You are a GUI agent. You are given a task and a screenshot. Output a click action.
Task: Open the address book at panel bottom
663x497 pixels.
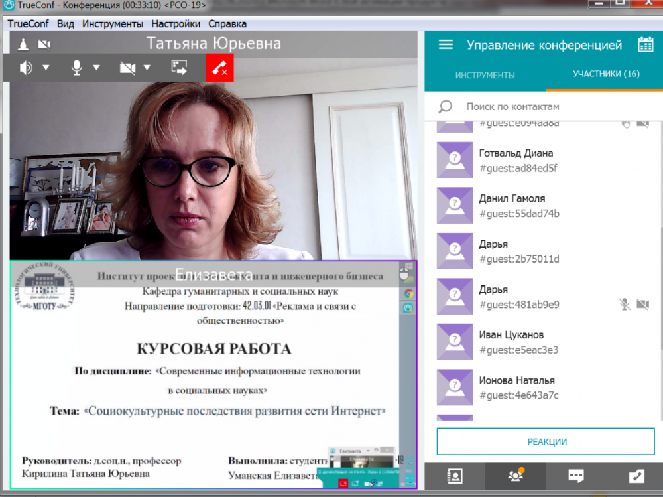coord(455,476)
